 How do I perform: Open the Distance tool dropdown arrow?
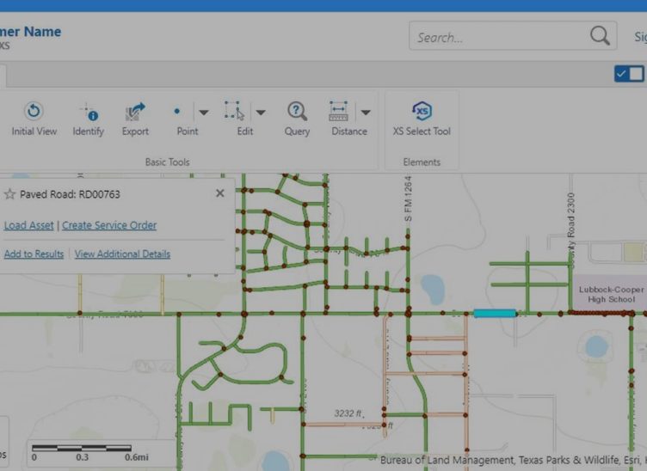[x=366, y=112]
